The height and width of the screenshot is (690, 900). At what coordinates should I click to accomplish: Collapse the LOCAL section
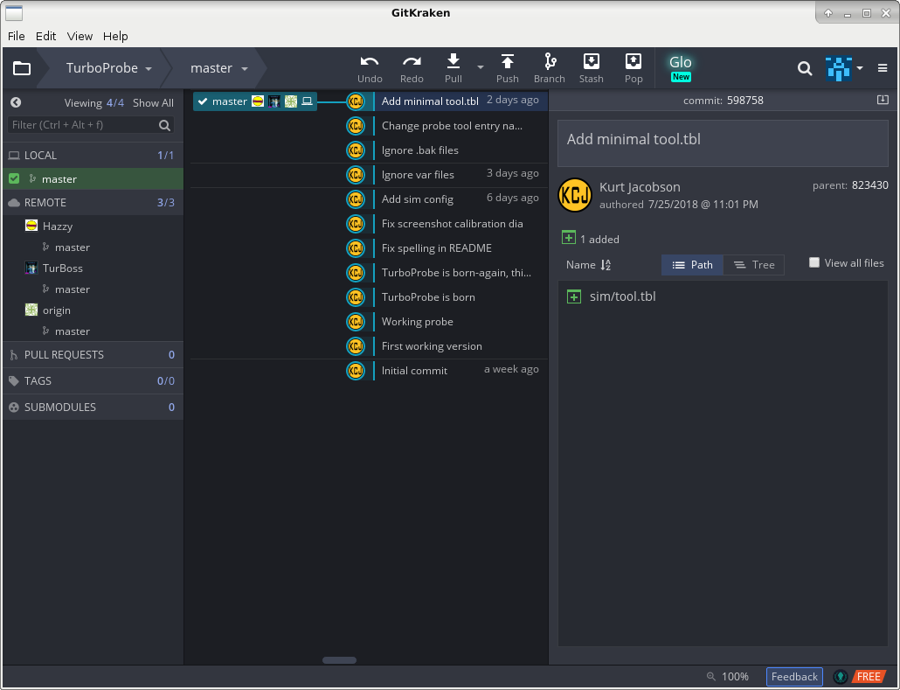pos(93,155)
